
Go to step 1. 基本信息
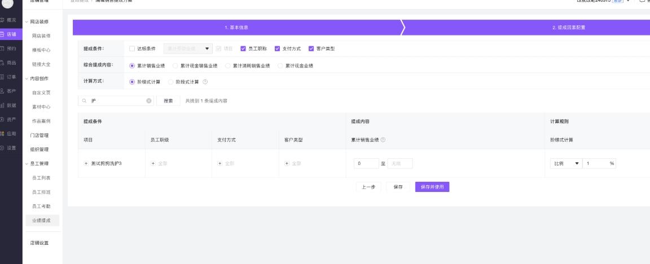[237, 28]
